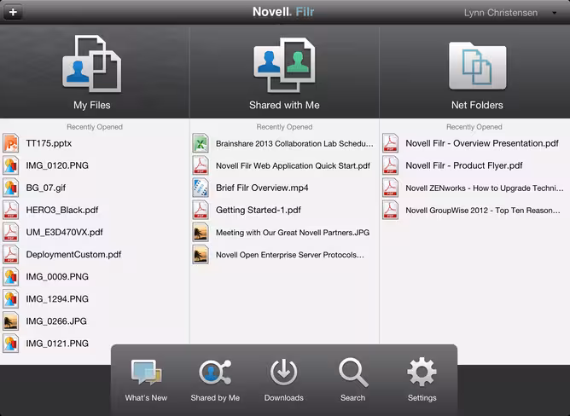Open the file IMG_0120.PNG
This screenshot has width=570, height=416.
pos(57,165)
